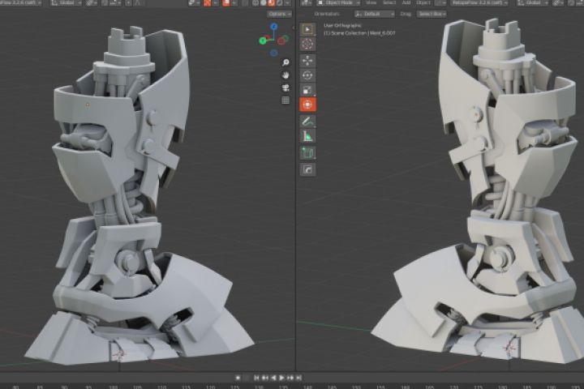Image resolution: width=584 pixels, height=389 pixels.
Task: Open Drag Select Box dropdown
Action: pyautogui.click(x=432, y=14)
